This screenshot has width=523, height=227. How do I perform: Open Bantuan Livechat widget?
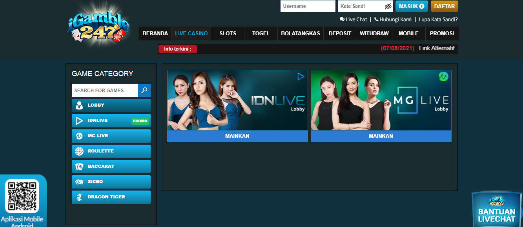(497, 209)
